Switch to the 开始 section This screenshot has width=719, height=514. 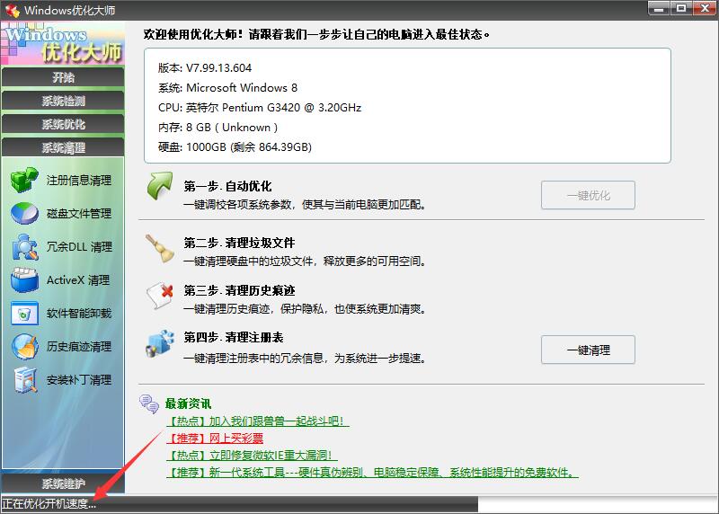point(63,77)
